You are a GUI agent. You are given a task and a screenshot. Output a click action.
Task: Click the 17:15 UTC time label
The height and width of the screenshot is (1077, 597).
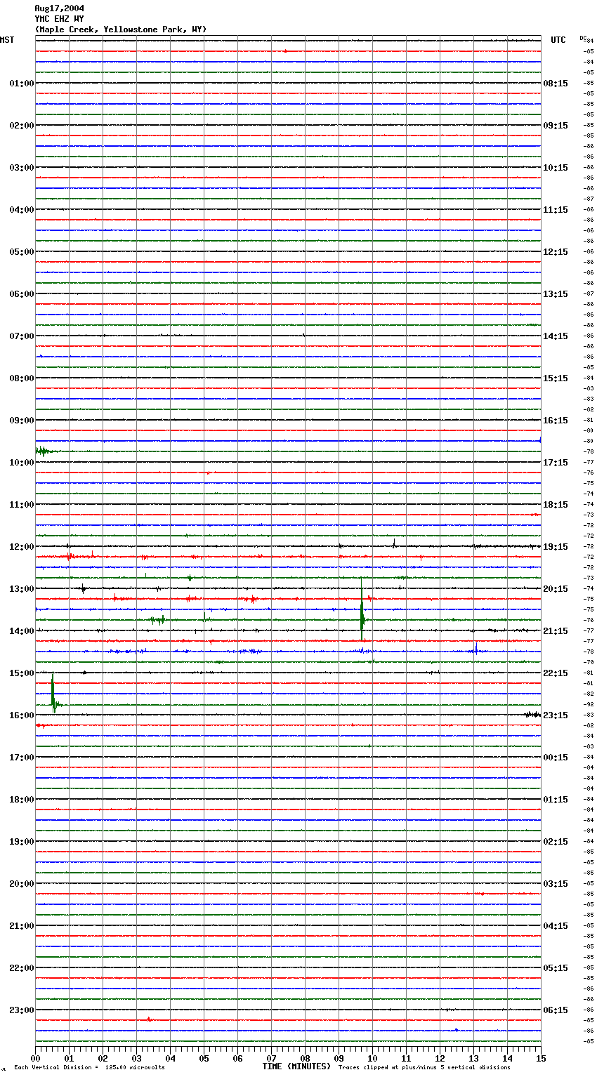coord(556,463)
